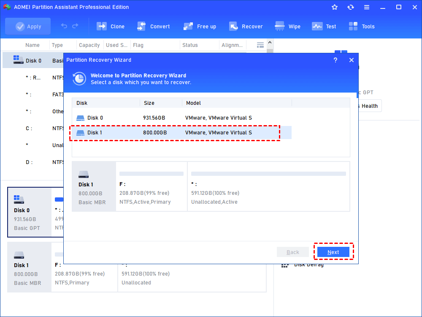Click the Next button
The image size is (422, 317).
coord(333,252)
